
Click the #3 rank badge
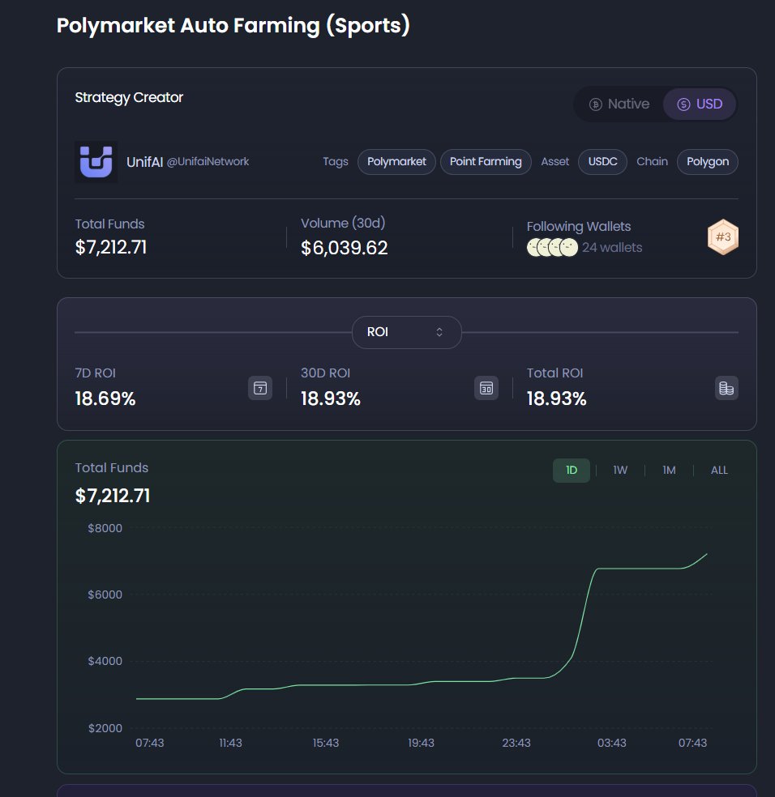[723, 237]
